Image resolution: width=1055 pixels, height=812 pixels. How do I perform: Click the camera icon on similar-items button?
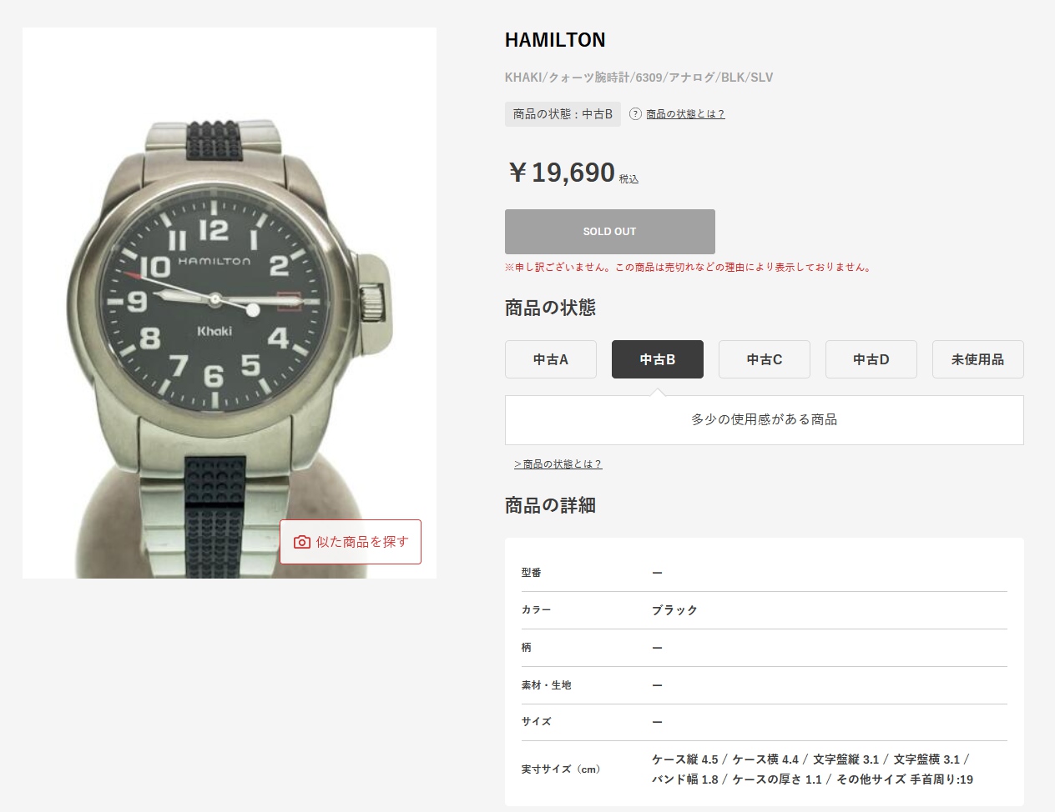click(302, 542)
